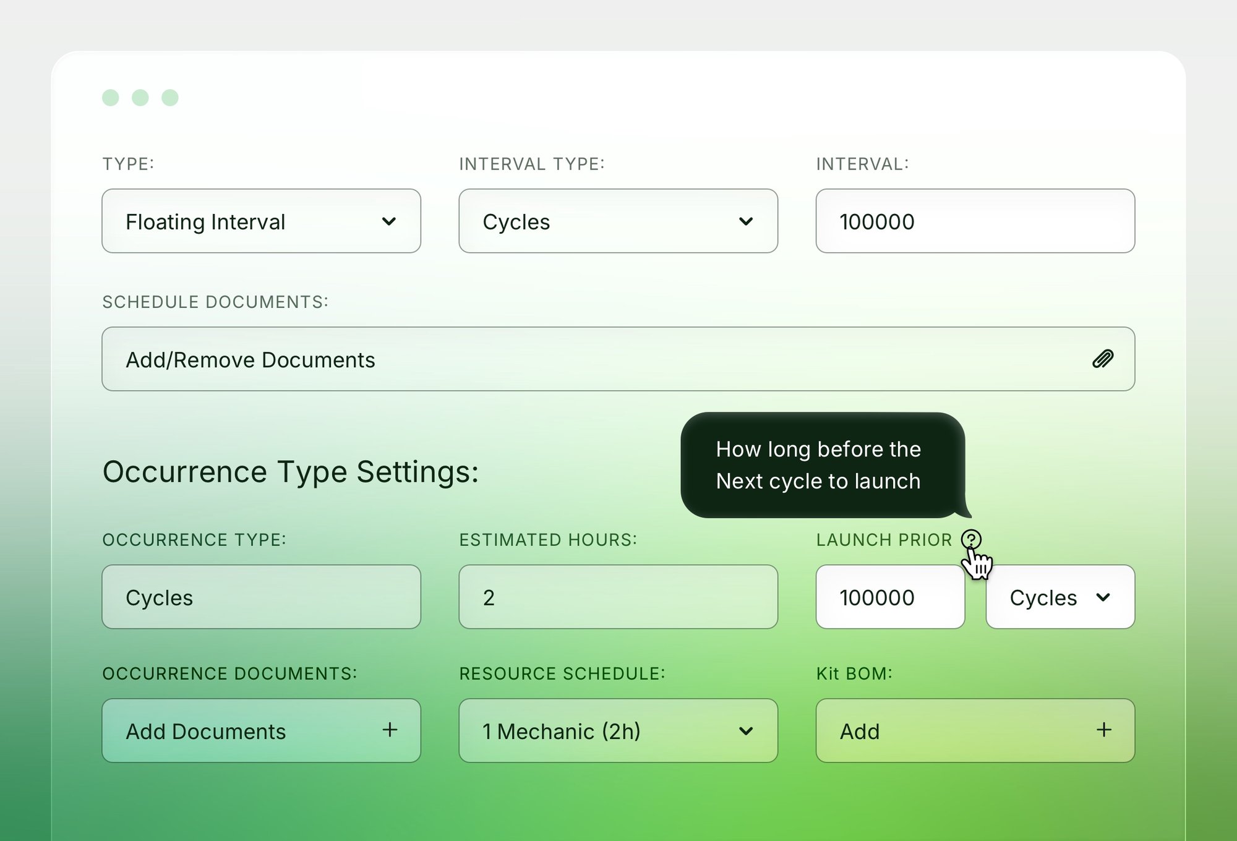1237x841 pixels.
Task: Click the chevron arrow in Interval Type dropdown
Action: 746,221
